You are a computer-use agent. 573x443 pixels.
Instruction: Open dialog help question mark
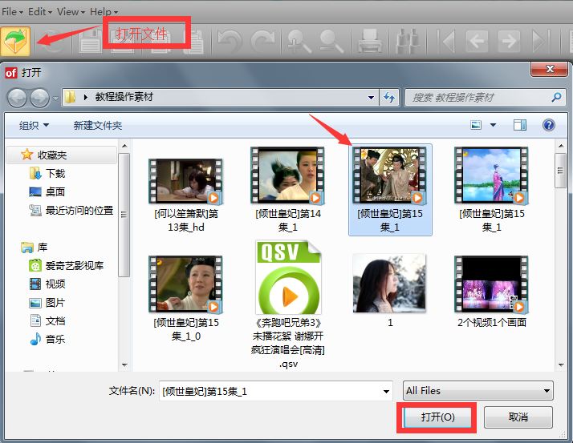click(x=549, y=125)
